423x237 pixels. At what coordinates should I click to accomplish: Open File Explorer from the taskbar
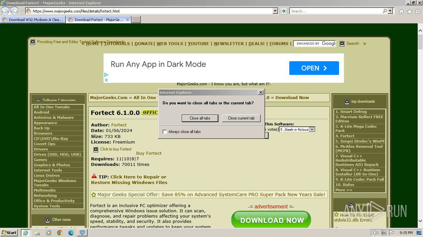pos(37,233)
